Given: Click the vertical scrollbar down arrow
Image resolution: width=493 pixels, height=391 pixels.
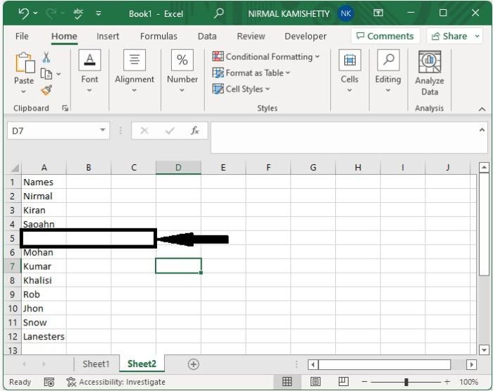Looking at the screenshot, I should (x=485, y=350).
